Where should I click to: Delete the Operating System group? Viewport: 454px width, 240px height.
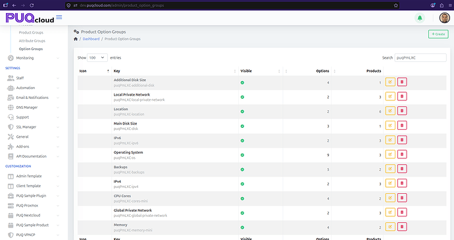coord(402,154)
